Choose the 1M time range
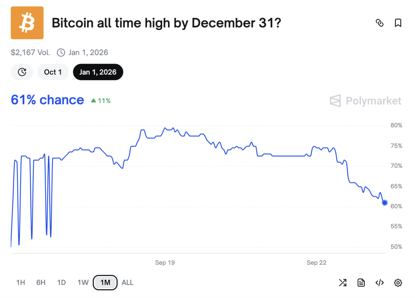Screen dimensions: 415x298 (x=105, y=283)
